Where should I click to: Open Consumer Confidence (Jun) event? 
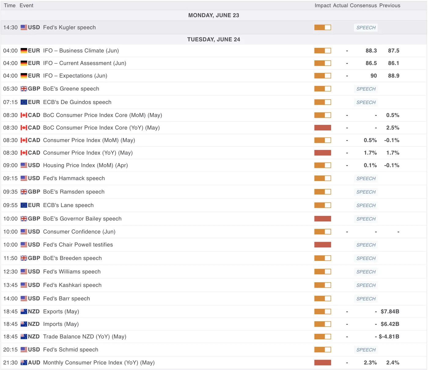tap(79, 232)
